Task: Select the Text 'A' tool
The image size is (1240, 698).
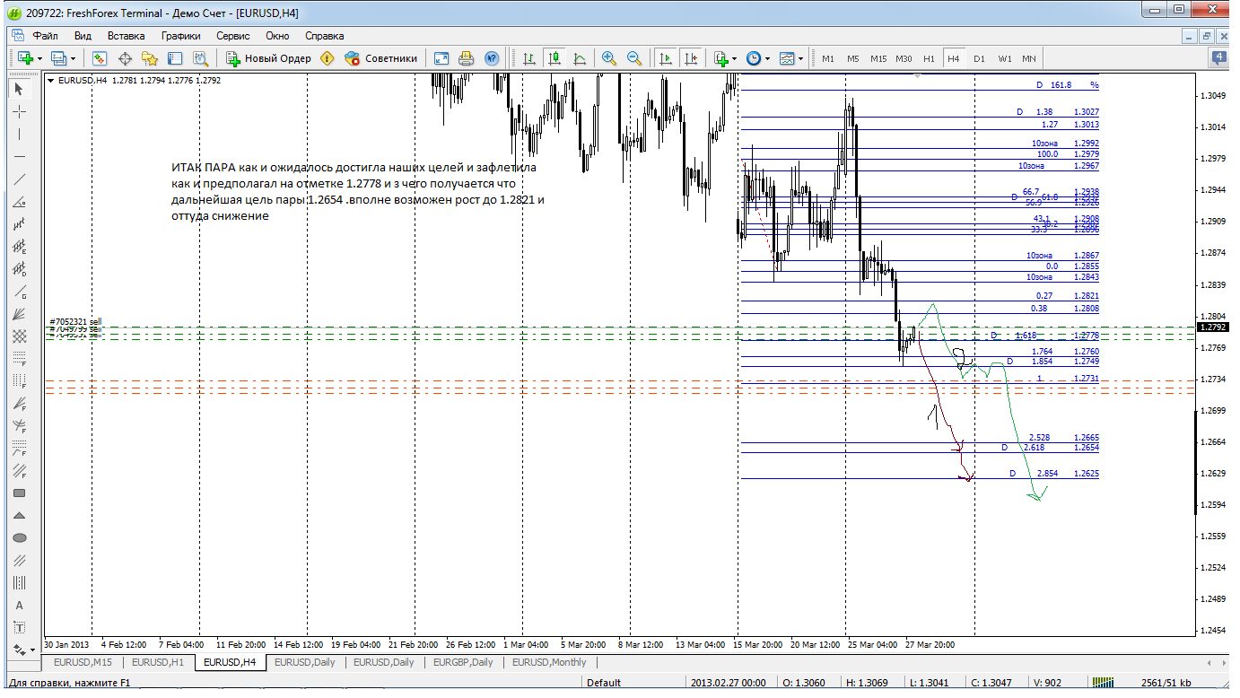Action: pyautogui.click(x=20, y=606)
